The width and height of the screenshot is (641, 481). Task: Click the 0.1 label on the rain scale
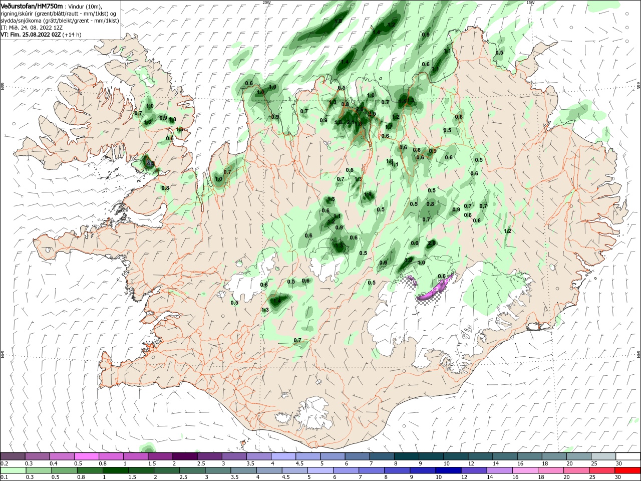pyautogui.click(x=4, y=477)
